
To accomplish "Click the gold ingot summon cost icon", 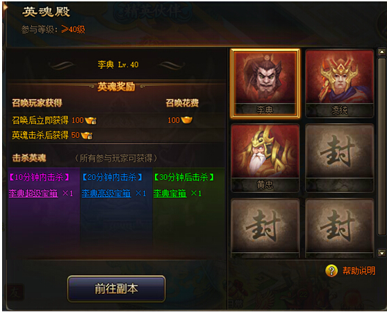I will click(187, 120).
